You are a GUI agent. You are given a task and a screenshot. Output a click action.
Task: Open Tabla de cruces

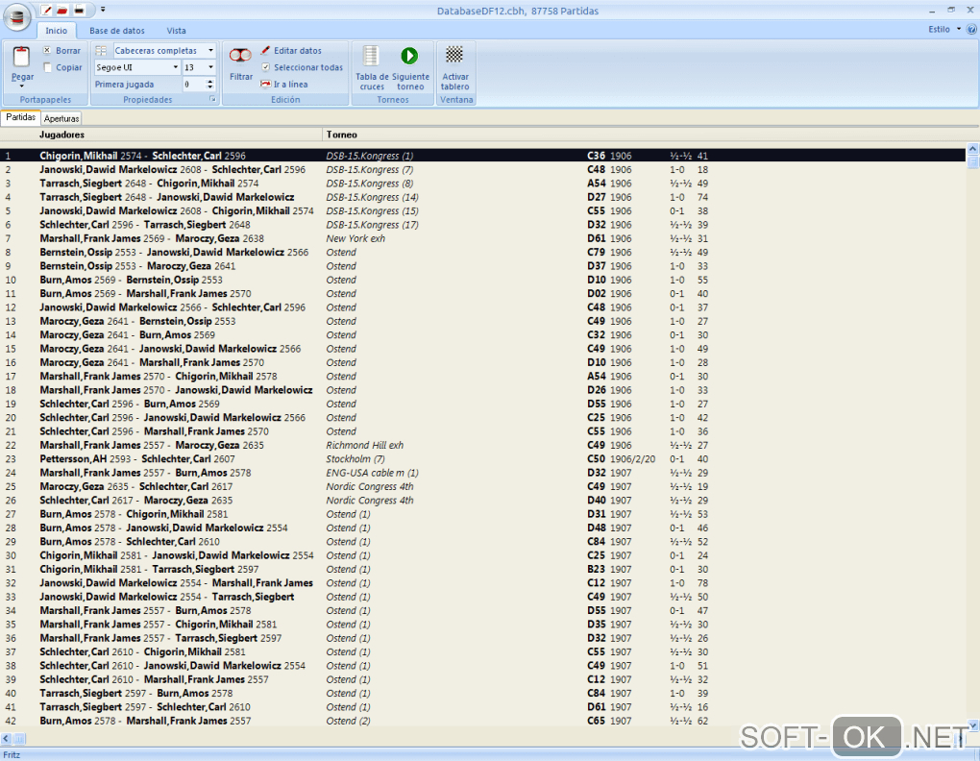click(x=371, y=68)
